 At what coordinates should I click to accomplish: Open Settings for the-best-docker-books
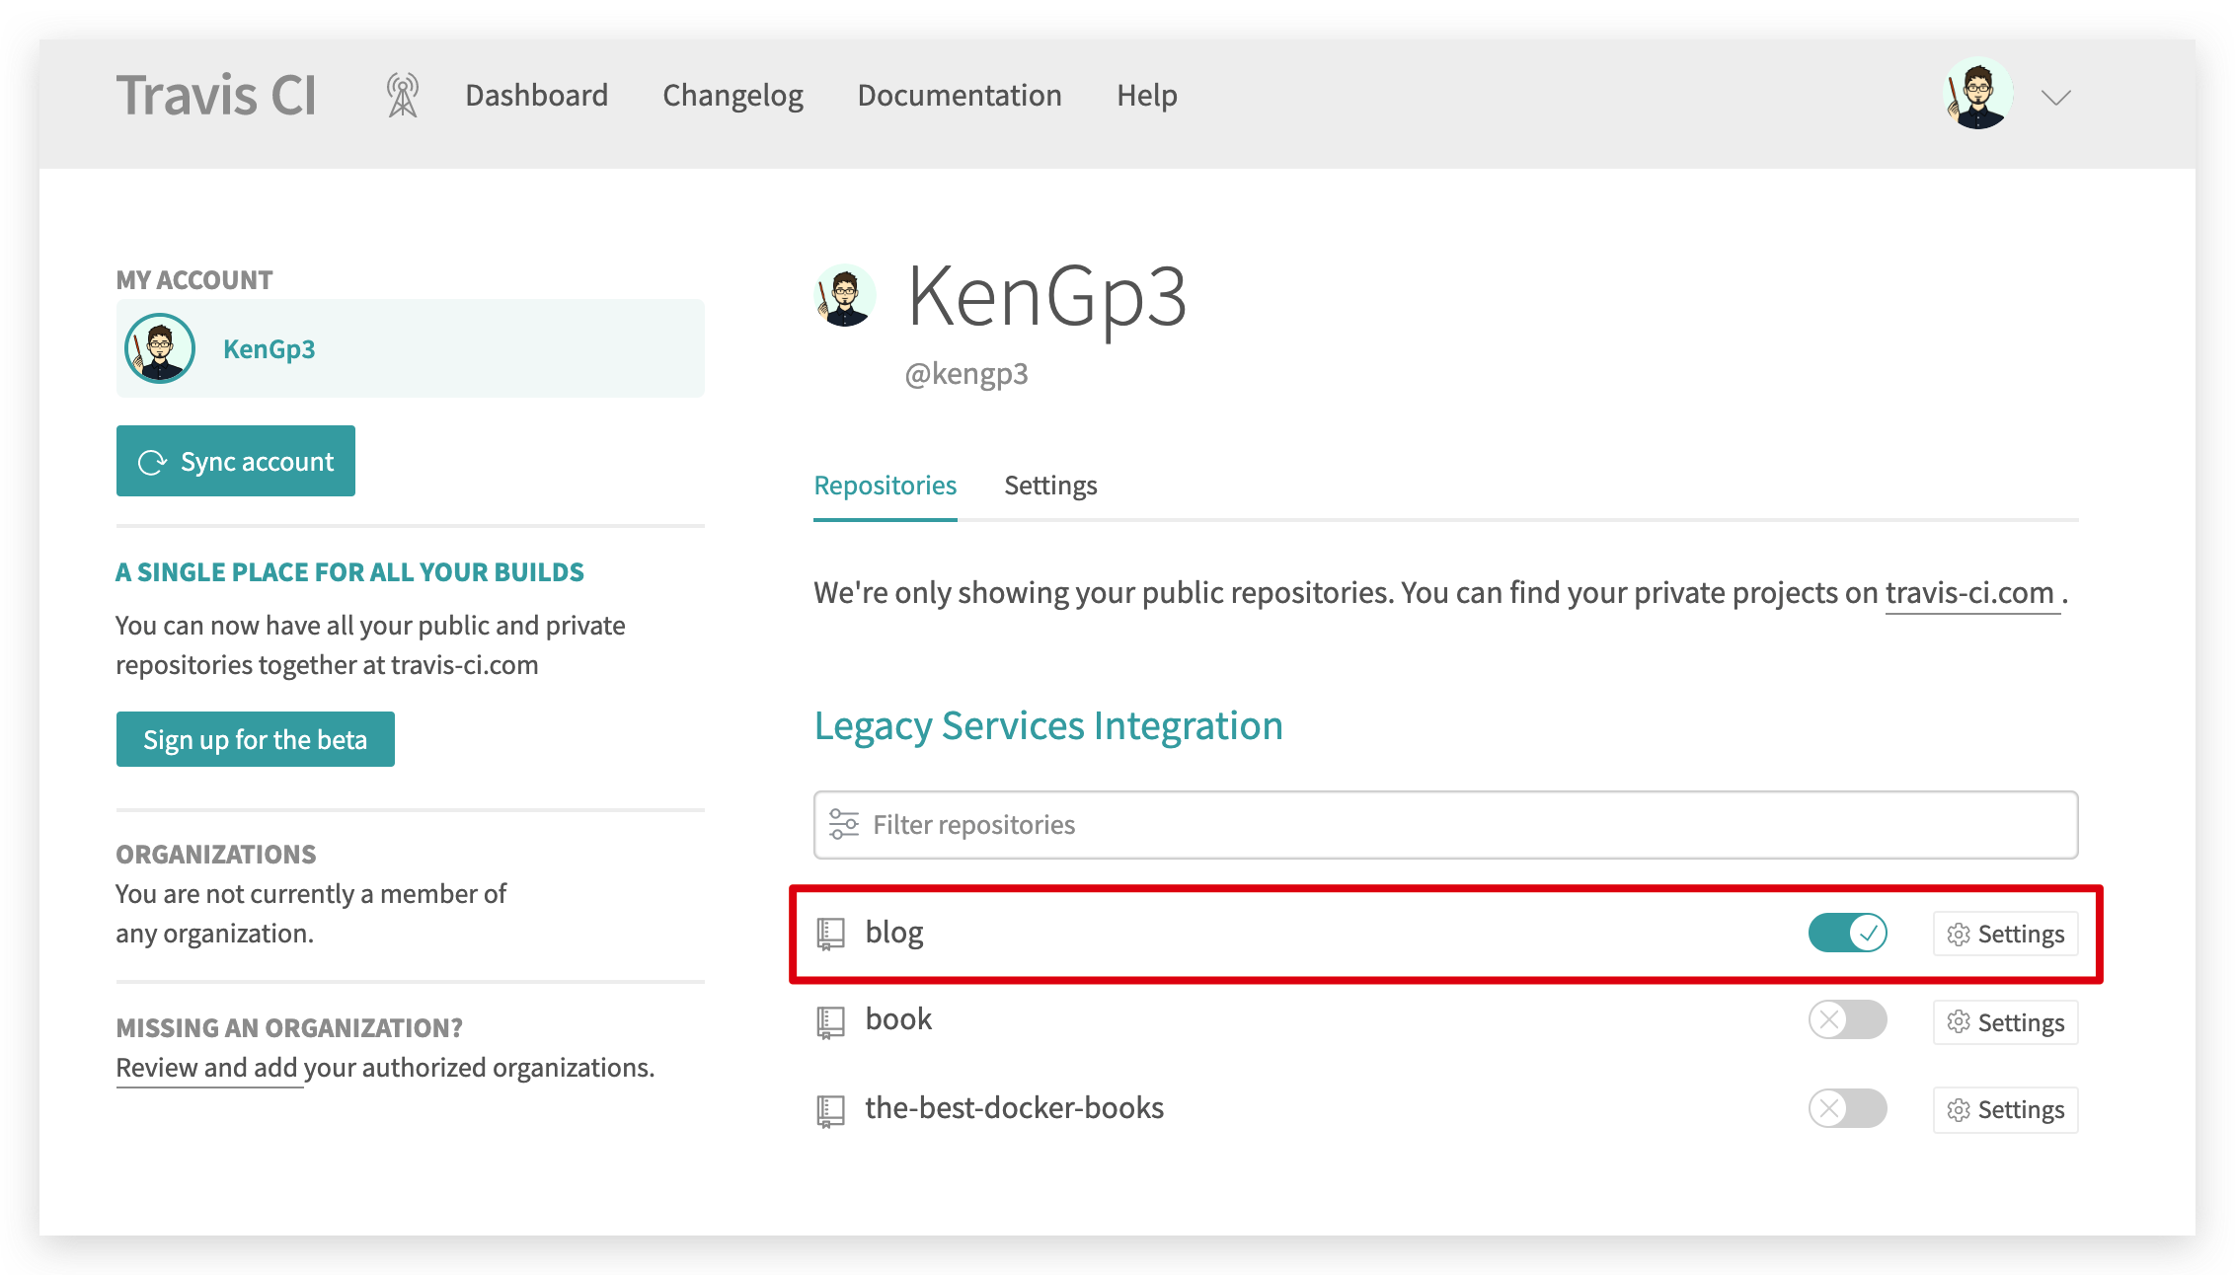(x=2005, y=1110)
